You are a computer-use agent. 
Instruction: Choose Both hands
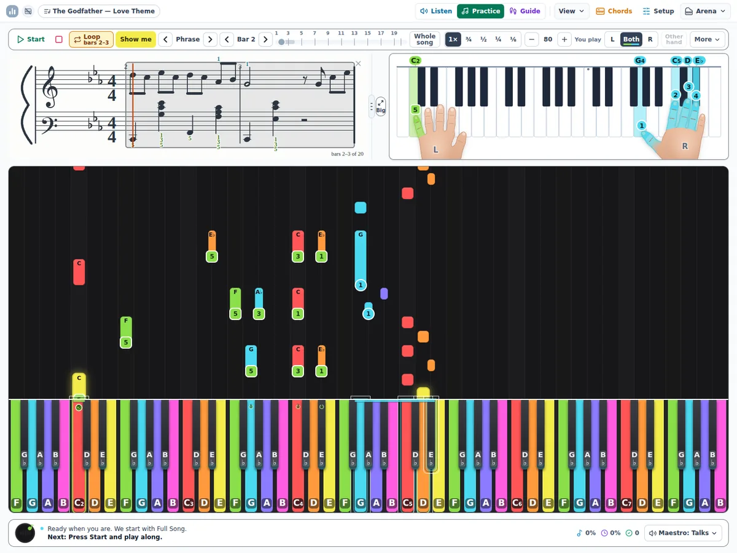pyautogui.click(x=631, y=39)
